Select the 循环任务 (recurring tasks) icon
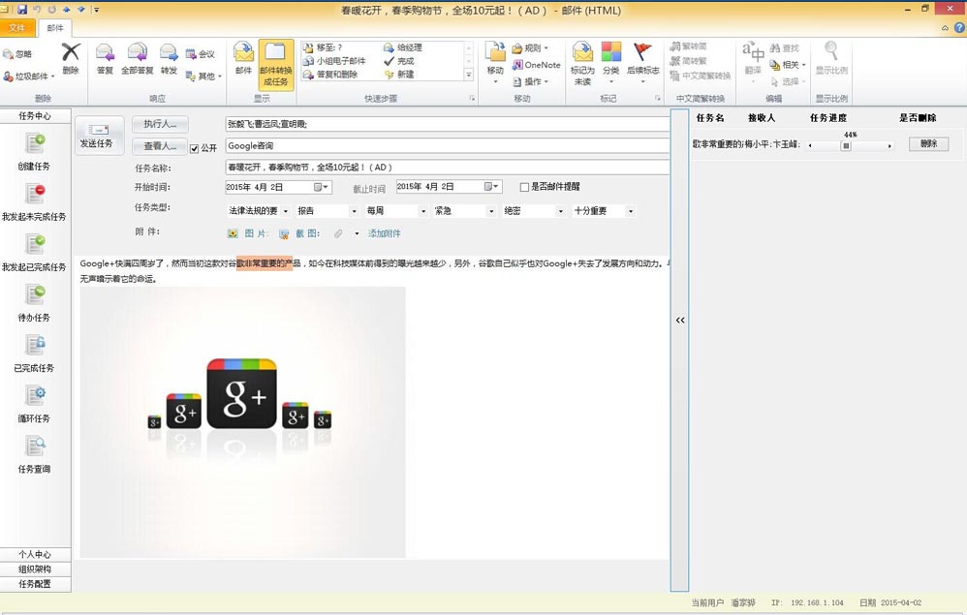967x615 pixels. [x=35, y=396]
